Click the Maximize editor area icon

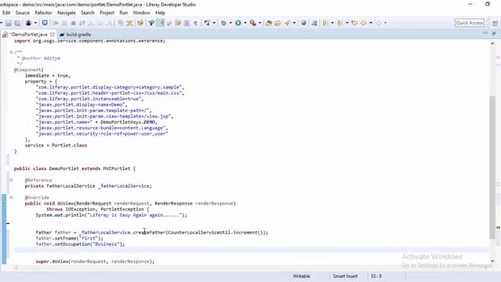click(494, 34)
